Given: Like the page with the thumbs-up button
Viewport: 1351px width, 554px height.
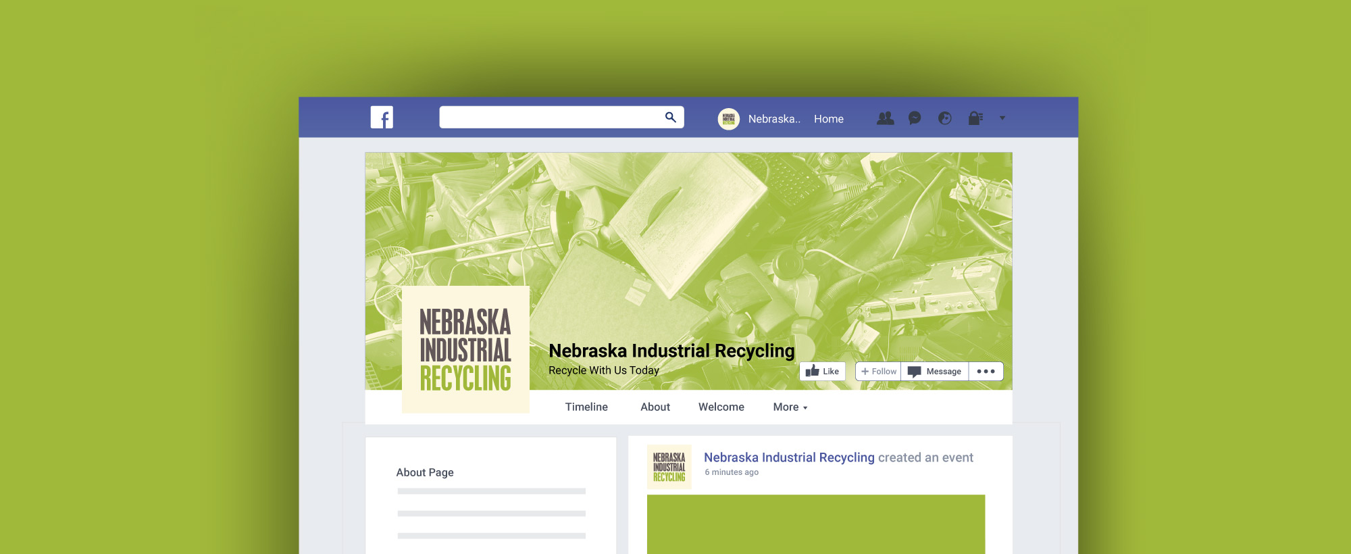Looking at the screenshot, I should point(822,372).
